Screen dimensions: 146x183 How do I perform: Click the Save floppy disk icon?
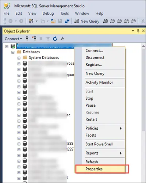60,21
